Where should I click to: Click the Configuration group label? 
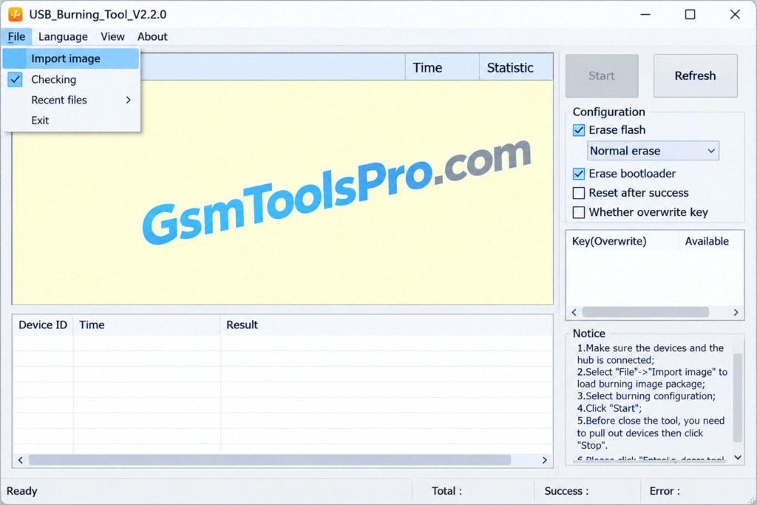click(609, 112)
